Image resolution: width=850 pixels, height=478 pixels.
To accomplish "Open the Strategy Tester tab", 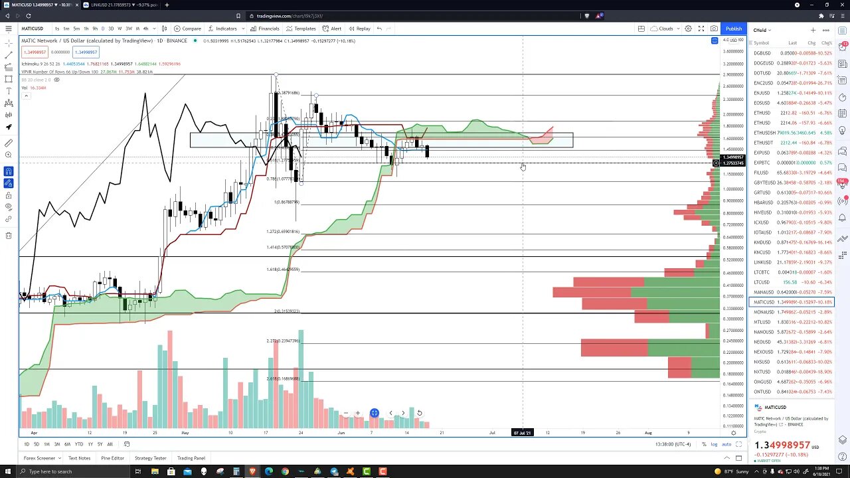I will tap(151, 458).
